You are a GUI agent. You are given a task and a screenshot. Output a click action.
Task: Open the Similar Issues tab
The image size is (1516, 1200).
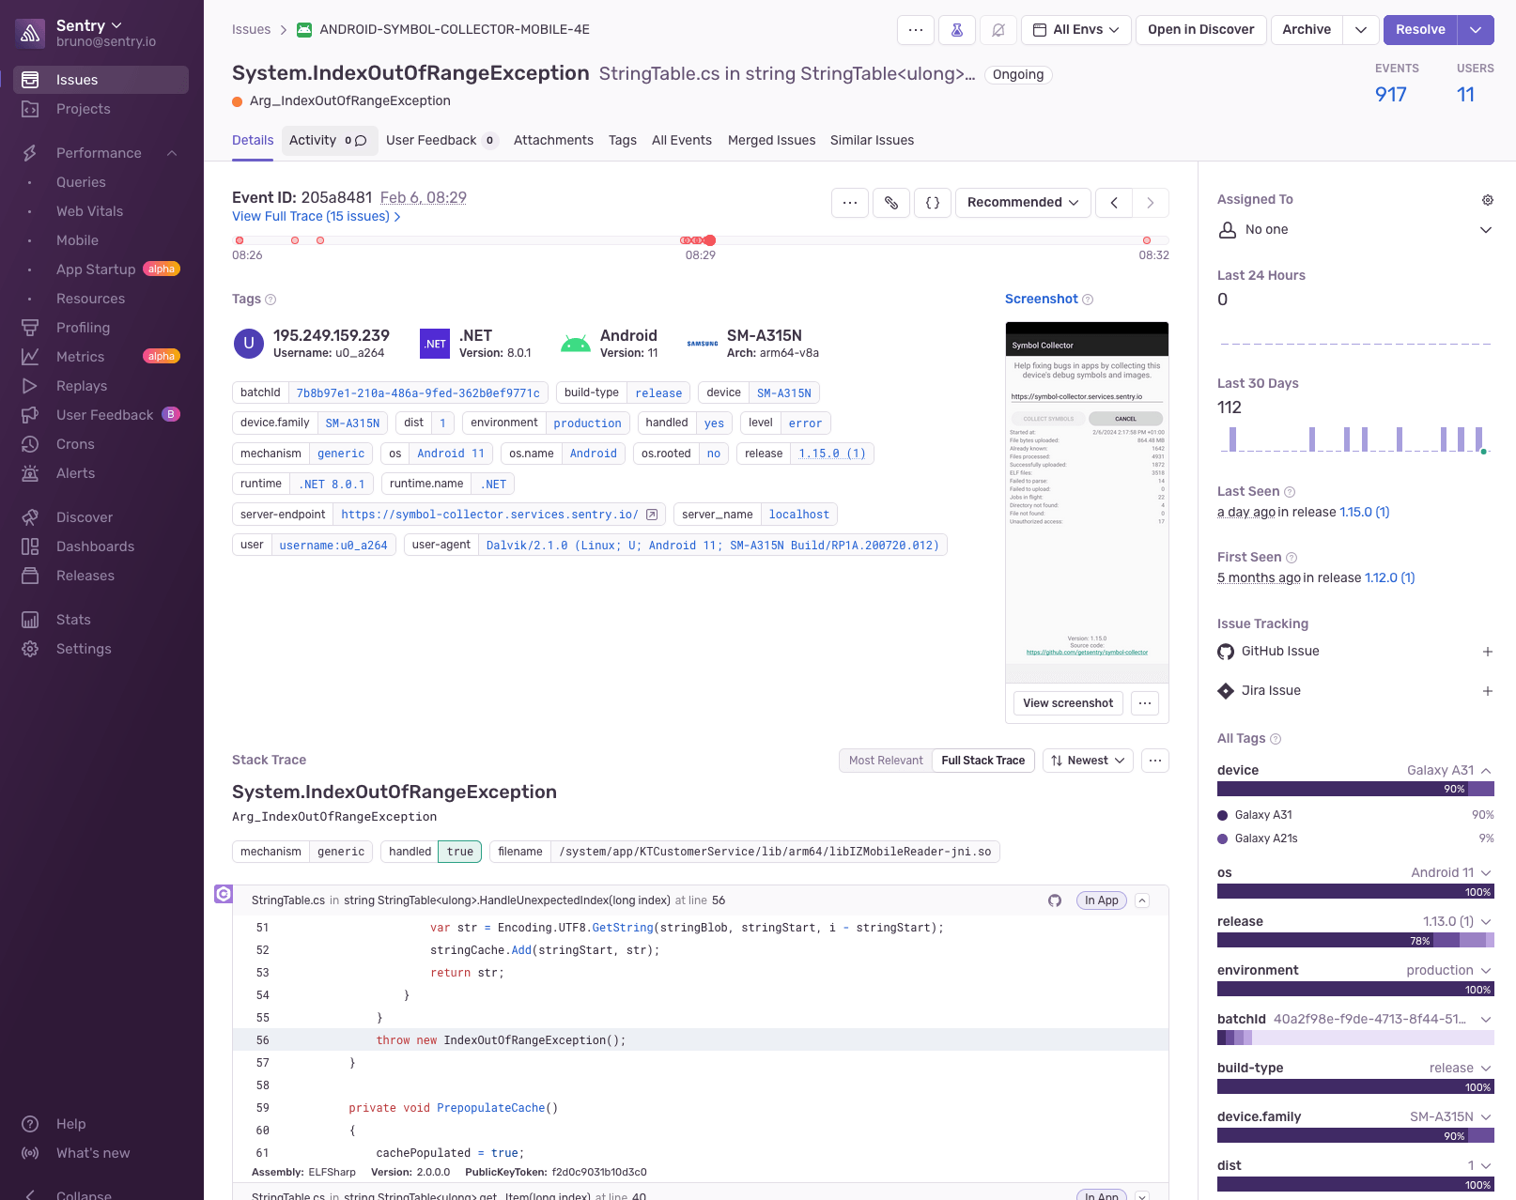(872, 141)
